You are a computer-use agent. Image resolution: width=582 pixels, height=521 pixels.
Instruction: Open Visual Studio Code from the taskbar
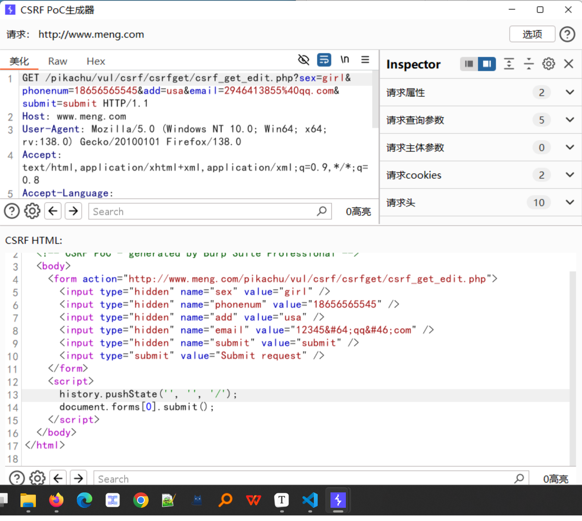[x=310, y=500]
